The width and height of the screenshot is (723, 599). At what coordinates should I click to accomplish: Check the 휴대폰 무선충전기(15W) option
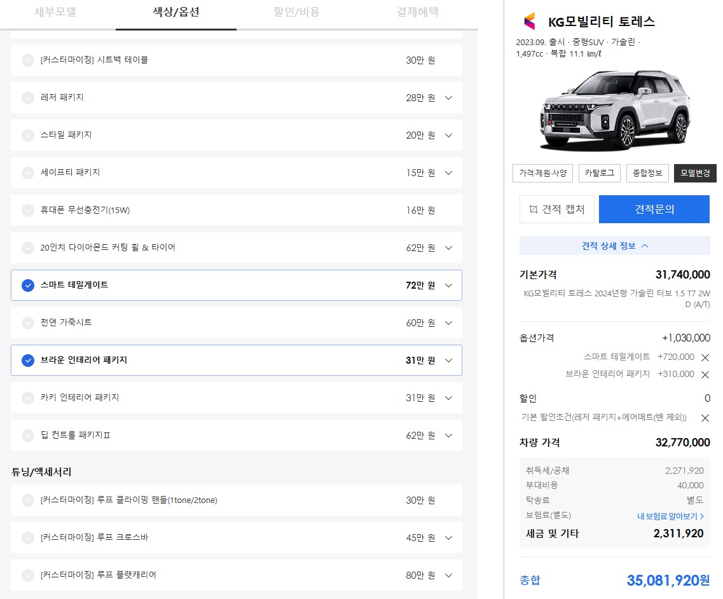point(28,210)
